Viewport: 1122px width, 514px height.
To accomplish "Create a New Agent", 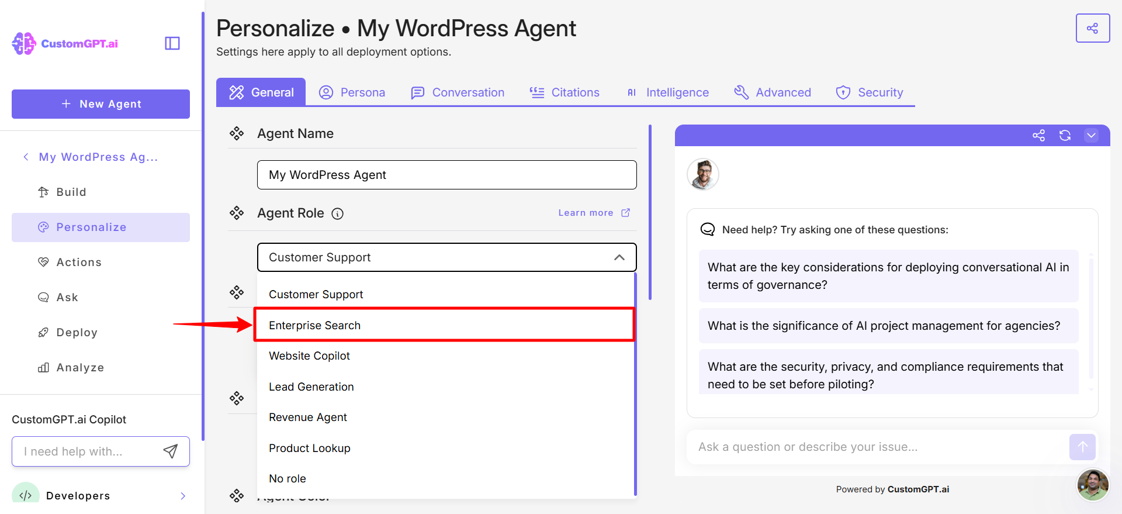I will (101, 104).
